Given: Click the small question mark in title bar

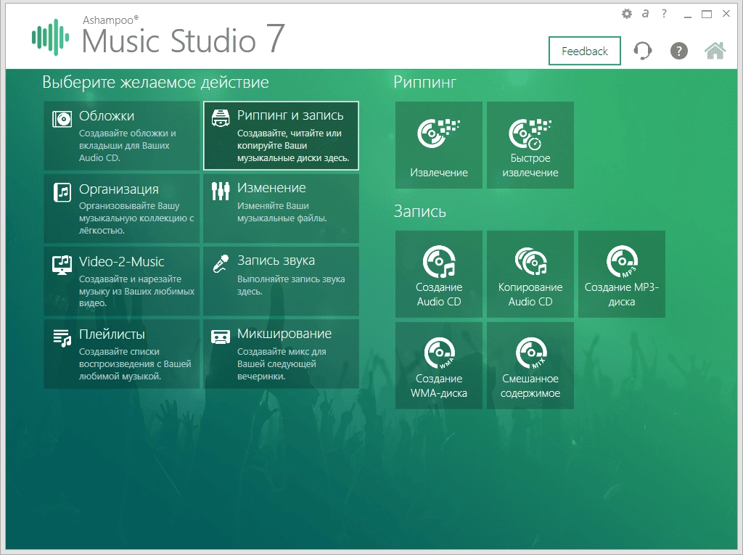Looking at the screenshot, I should tap(664, 14).
